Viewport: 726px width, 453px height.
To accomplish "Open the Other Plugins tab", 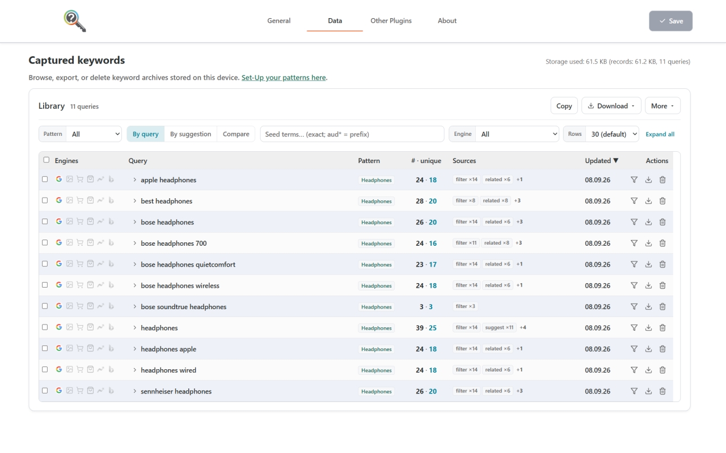I will pyautogui.click(x=391, y=21).
